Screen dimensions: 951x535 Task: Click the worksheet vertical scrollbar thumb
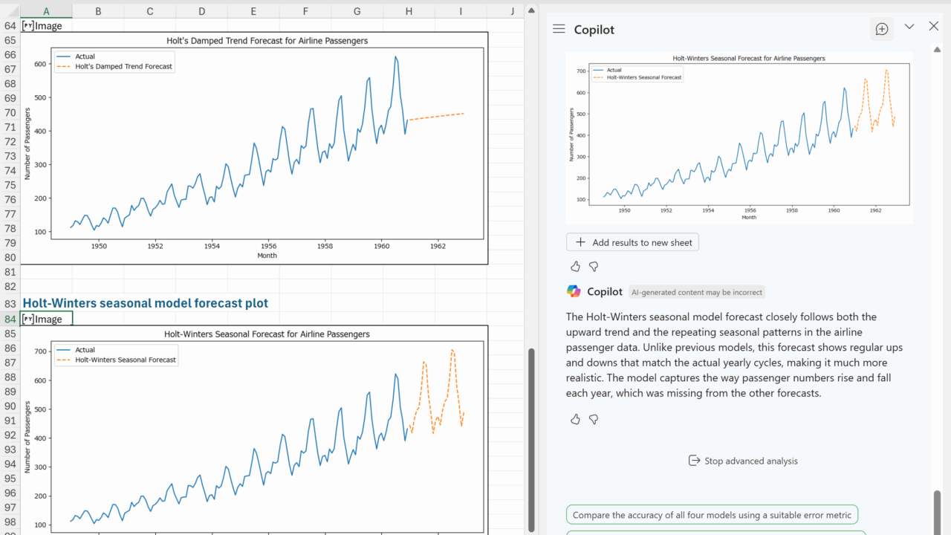[x=530, y=438]
